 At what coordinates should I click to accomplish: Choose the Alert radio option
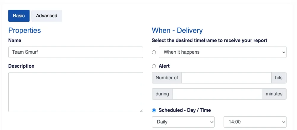(x=154, y=66)
